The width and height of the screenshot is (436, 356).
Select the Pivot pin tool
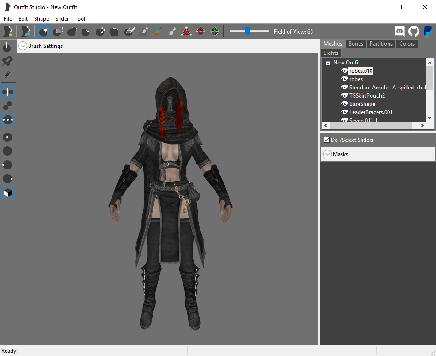7,61
